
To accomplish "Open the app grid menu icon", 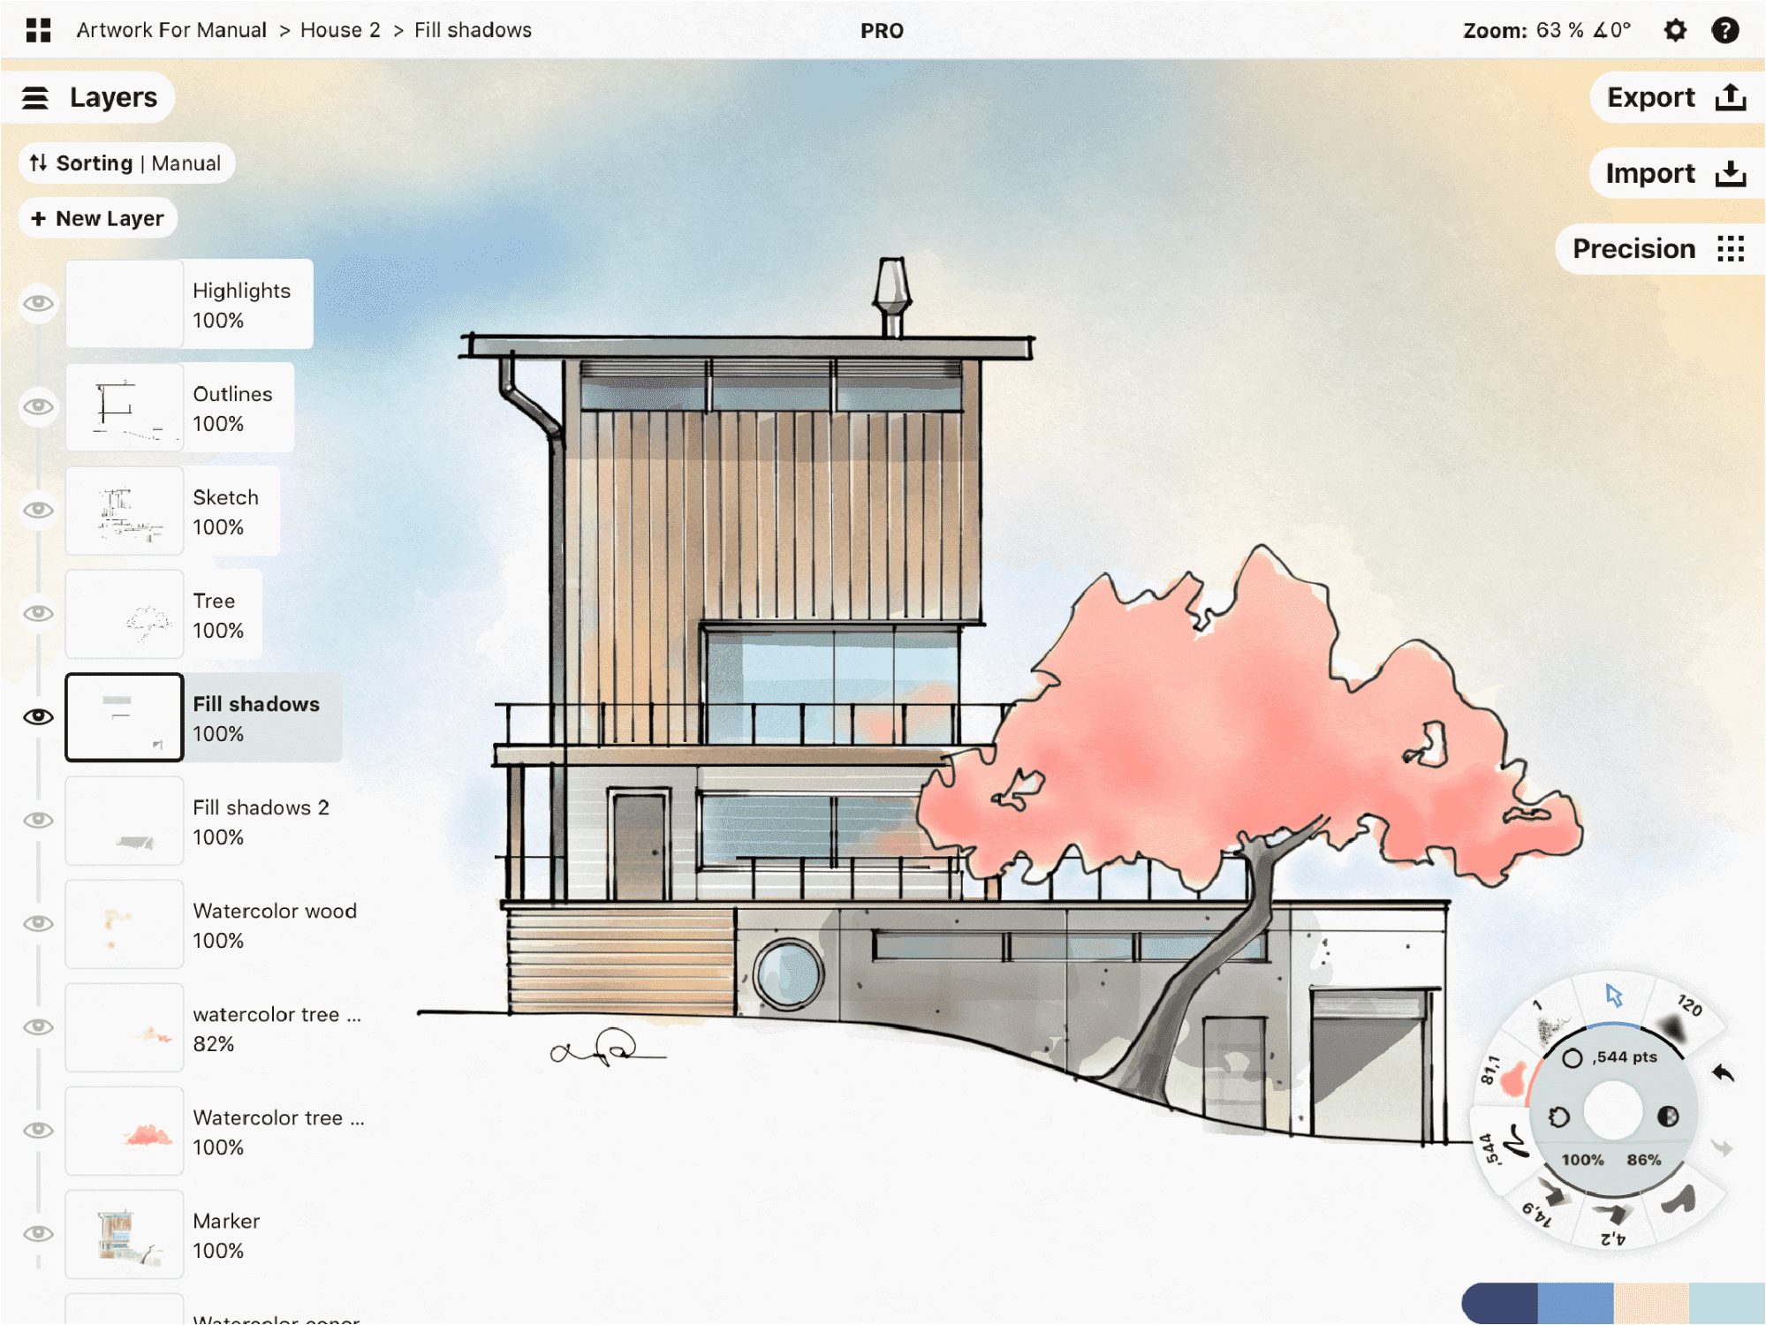I will point(38,31).
